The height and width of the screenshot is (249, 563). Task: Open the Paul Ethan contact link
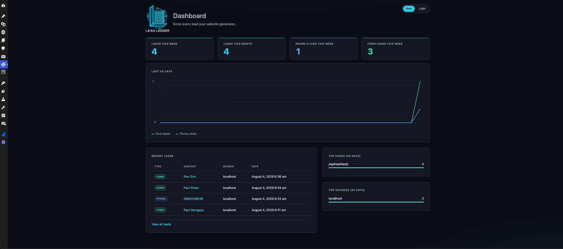(x=191, y=188)
